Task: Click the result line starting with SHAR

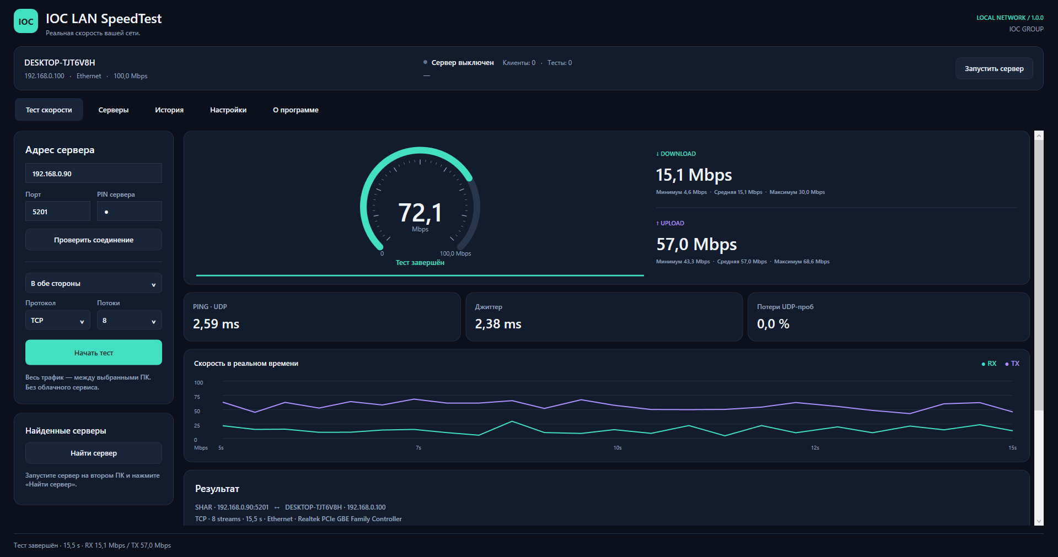Action: click(x=291, y=507)
